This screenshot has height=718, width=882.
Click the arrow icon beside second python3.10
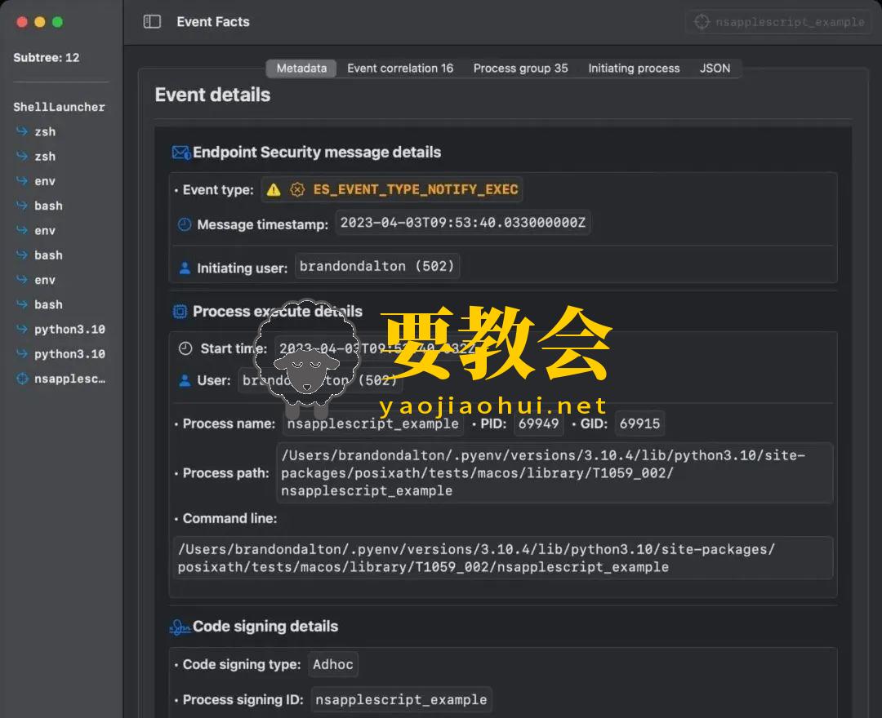[x=22, y=354]
